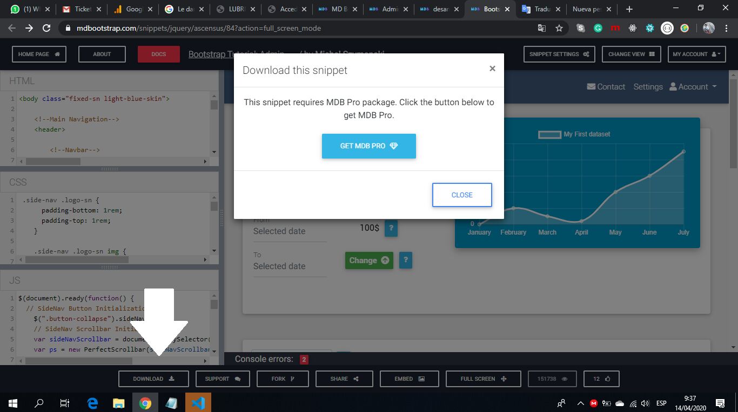Dismiss the Download this snippet dialog with X

click(492, 68)
